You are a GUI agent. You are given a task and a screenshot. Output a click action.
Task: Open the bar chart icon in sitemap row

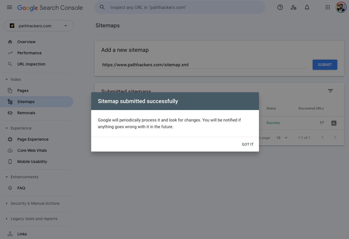[334, 123]
